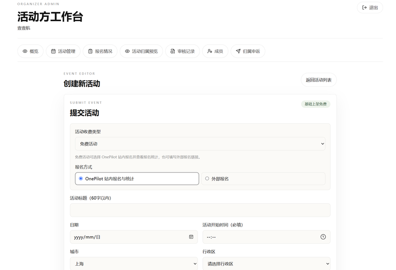Click the logout arrow icon

click(364, 7)
